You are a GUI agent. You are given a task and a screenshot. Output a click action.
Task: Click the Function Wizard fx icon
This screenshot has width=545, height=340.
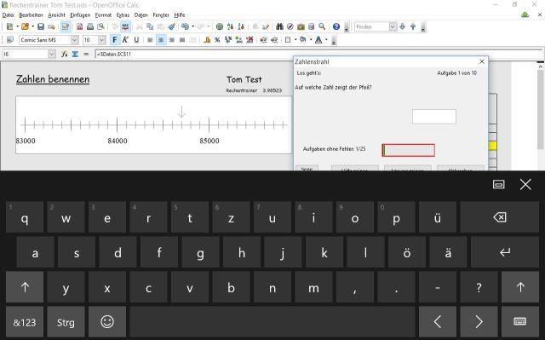(65, 55)
